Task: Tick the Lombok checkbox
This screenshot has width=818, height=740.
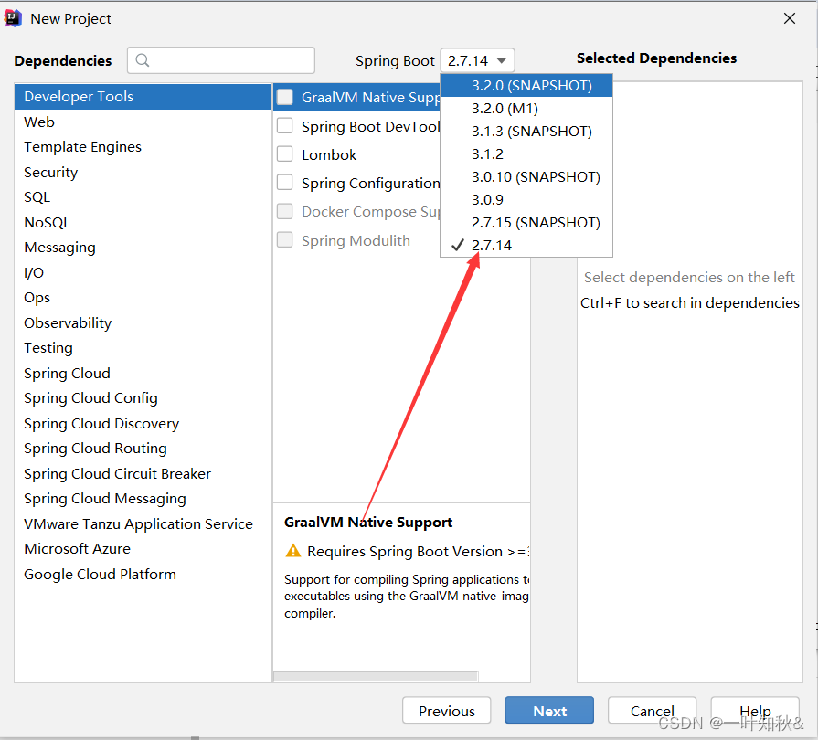Action: click(285, 154)
